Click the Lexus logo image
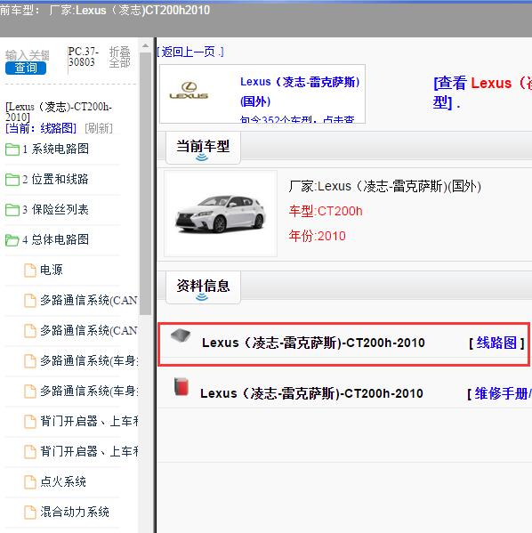Screen dimensions: 532x533 click(189, 91)
